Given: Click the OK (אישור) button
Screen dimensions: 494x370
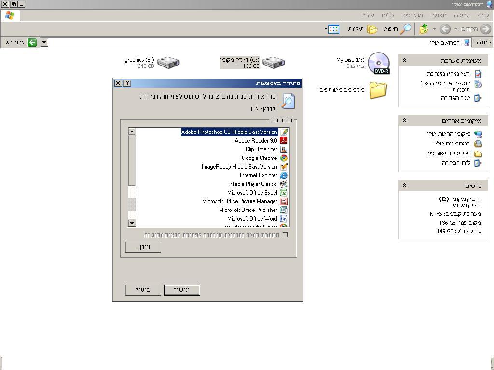Looking at the screenshot, I should (x=182, y=290).
